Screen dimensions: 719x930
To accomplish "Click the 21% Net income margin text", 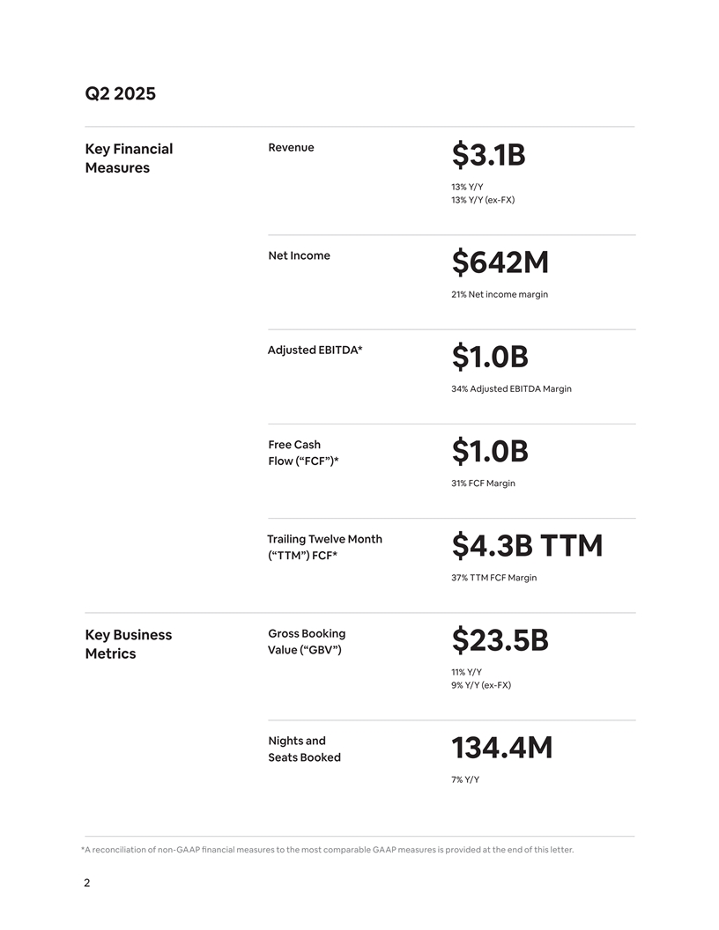I will pos(499,294).
